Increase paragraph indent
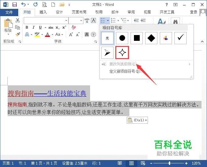Viewport: 207px width, 167px height. point(143,20)
